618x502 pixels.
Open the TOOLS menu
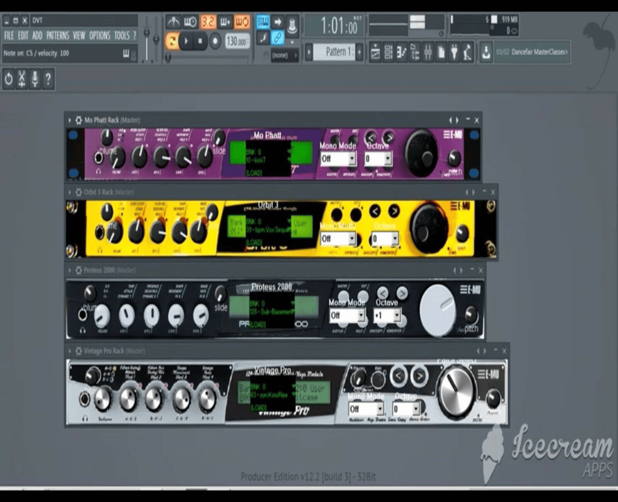[122, 36]
